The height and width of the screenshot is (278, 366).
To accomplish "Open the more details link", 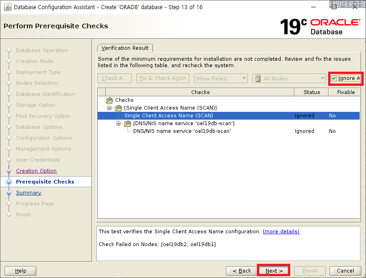I will point(281,231).
